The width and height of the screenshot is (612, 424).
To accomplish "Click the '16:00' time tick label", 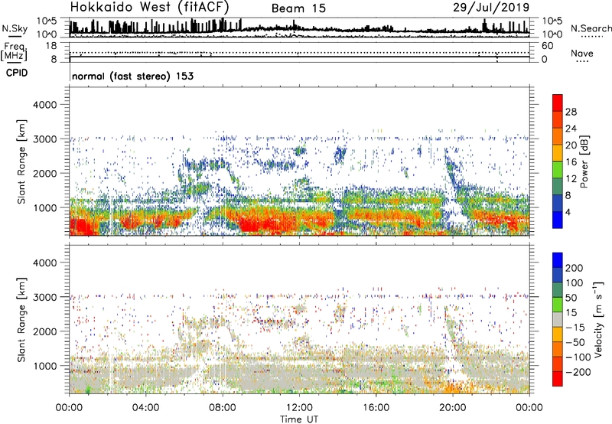I will coord(376,408).
